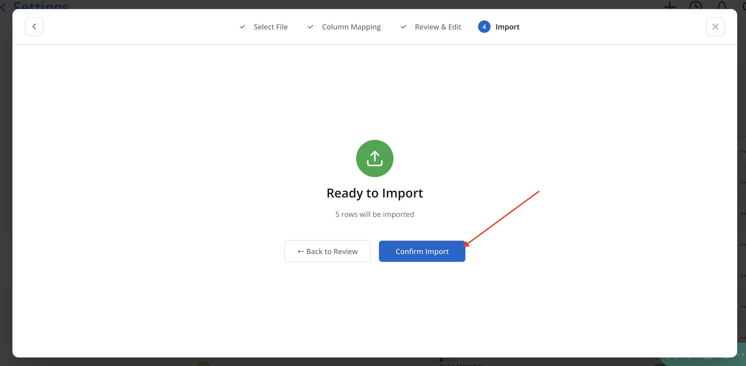The height and width of the screenshot is (366, 746).
Task: Click the blue step 4 circle
Action: [x=484, y=27]
